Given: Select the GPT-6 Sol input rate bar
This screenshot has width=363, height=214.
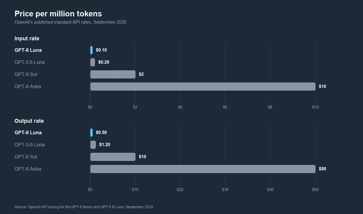Looking at the screenshot, I should click(x=113, y=74).
